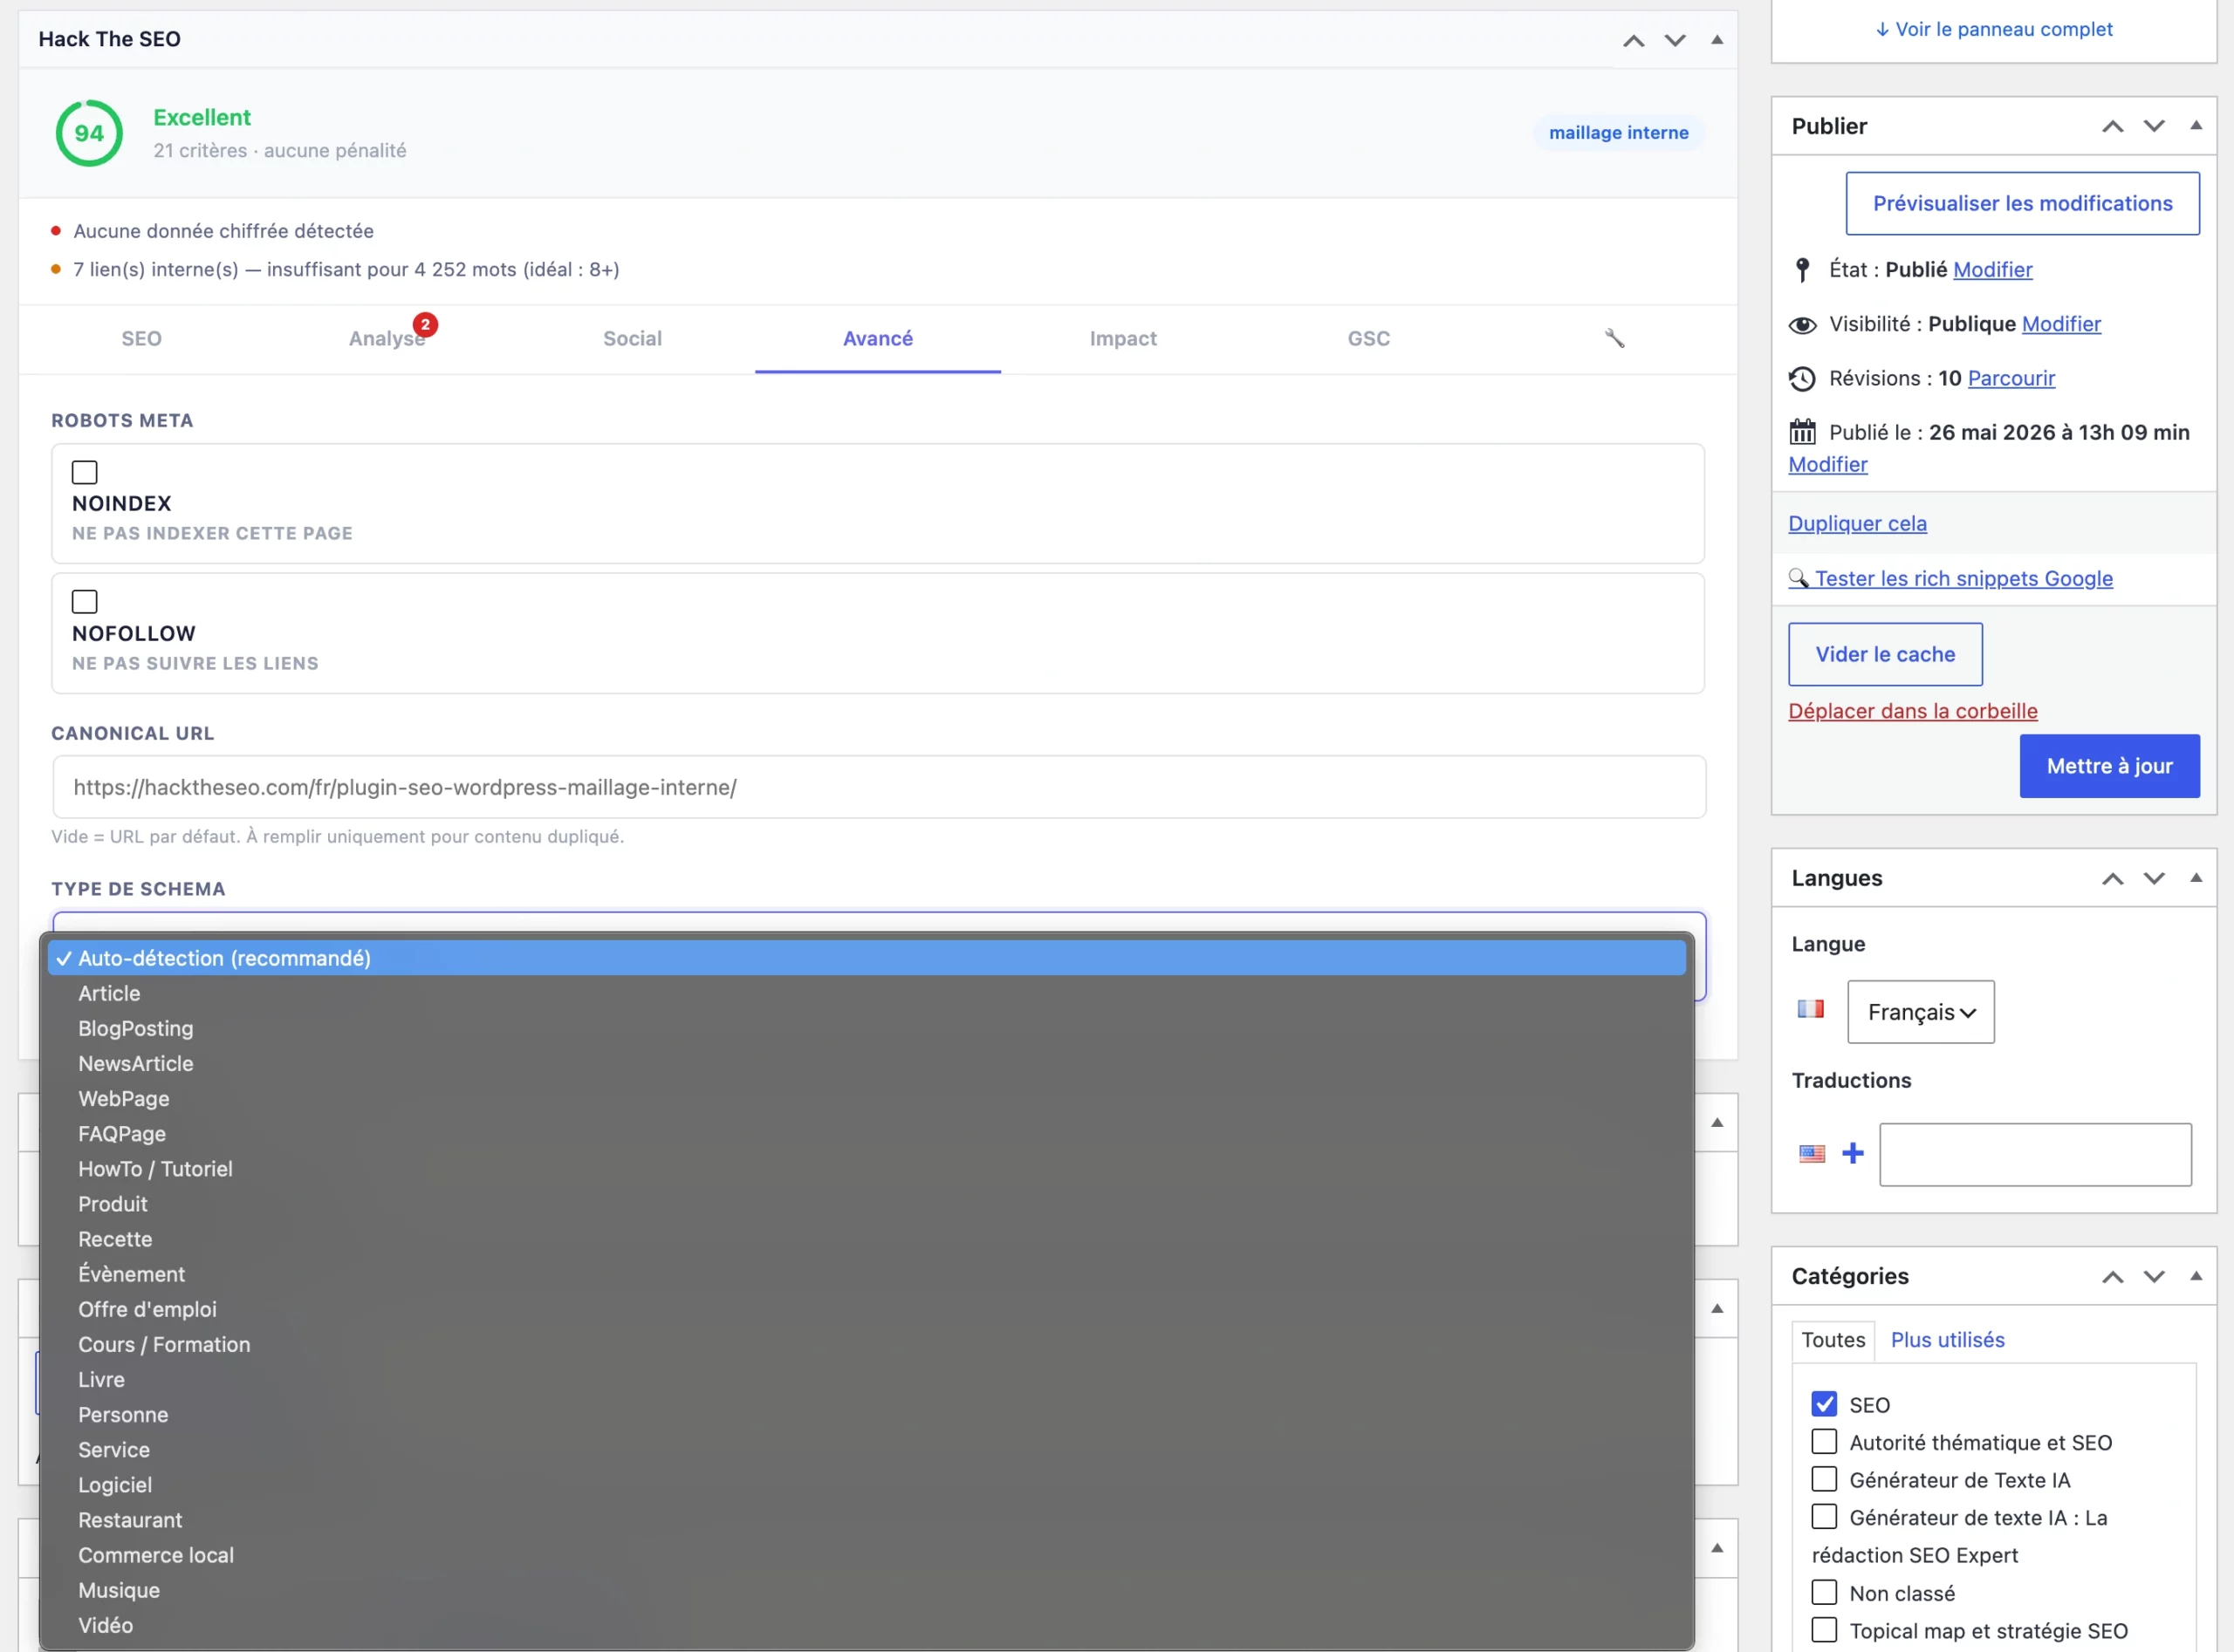Open Voir le panneau complet link

coord(1994,29)
